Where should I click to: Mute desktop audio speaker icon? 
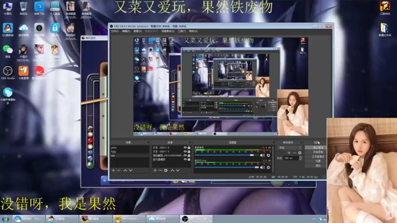tap(263, 155)
